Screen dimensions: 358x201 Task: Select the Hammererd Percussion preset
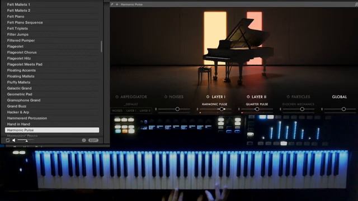(52, 118)
